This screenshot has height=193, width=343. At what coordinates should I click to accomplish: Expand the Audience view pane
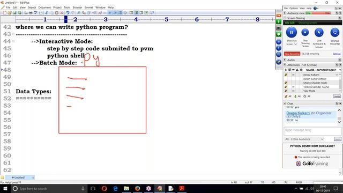point(285,13)
